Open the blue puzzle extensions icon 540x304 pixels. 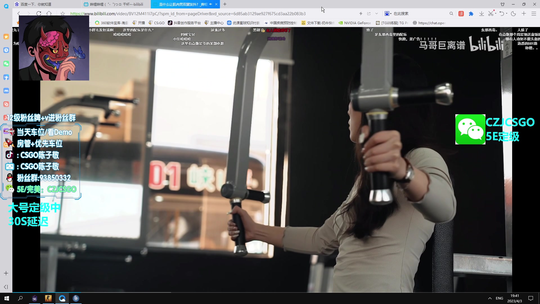tap(471, 14)
